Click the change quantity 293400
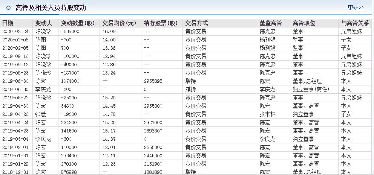The height and width of the screenshot is (175, 374). coord(69,156)
